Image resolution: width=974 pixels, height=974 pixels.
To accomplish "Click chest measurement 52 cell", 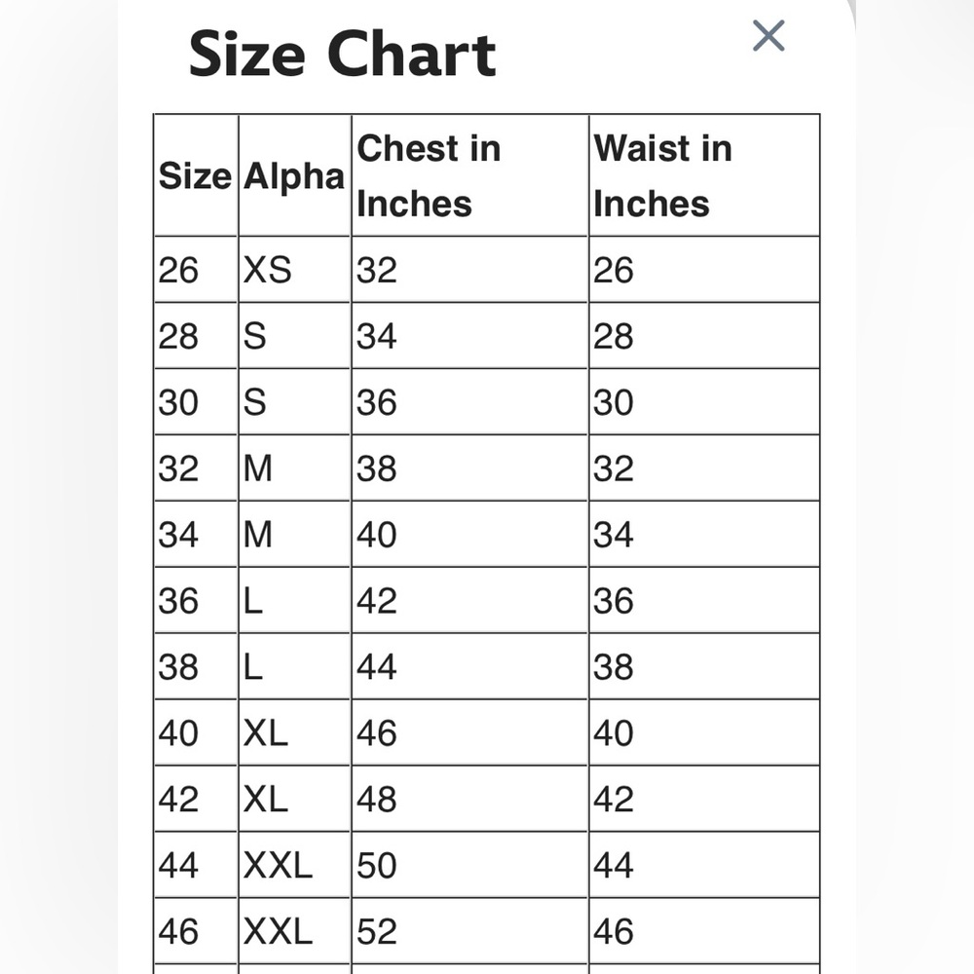I will (x=469, y=931).
